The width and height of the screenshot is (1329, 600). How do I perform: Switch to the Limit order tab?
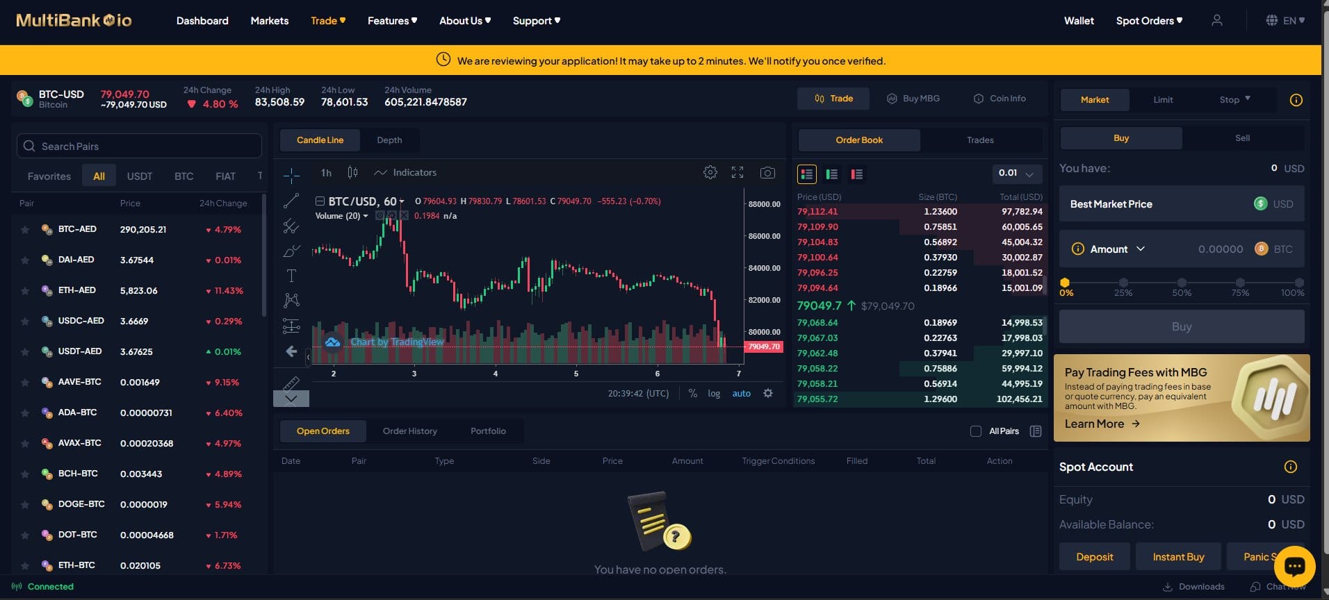point(1163,100)
